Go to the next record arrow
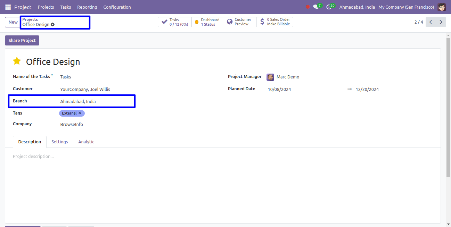The image size is (451, 227). pos(441,22)
